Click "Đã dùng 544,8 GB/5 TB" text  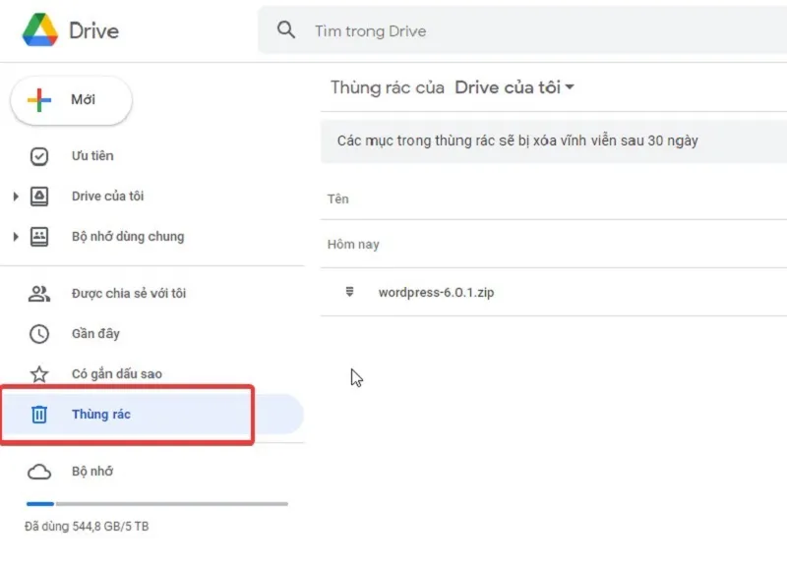[87, 527]
